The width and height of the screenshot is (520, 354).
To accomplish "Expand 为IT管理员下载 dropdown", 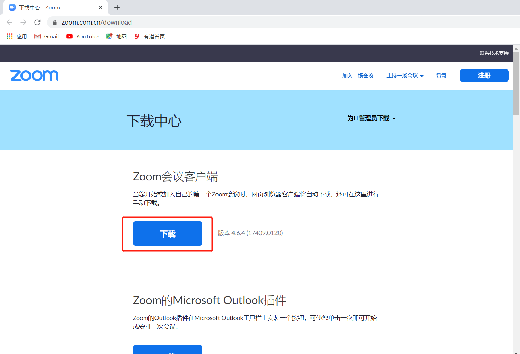I will (372, 118).
